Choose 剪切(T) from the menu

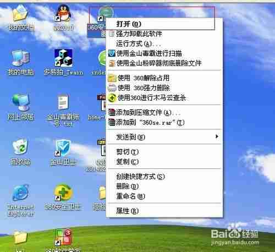[164, 152]
